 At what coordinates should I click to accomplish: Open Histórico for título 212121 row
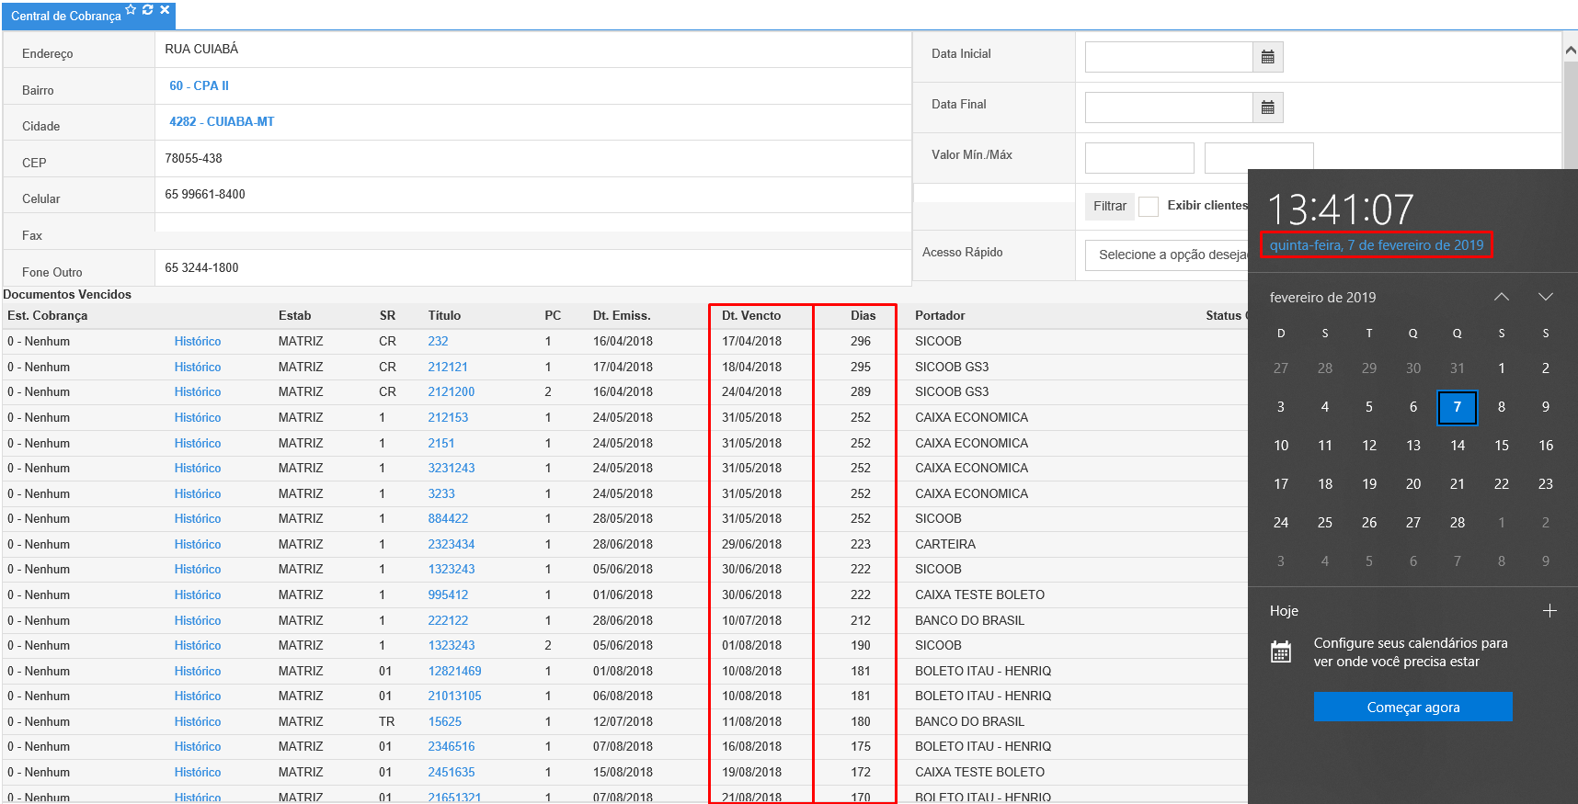click(x=198, y=367)
